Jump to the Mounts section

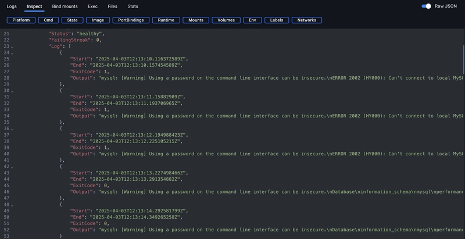(196, 20)
